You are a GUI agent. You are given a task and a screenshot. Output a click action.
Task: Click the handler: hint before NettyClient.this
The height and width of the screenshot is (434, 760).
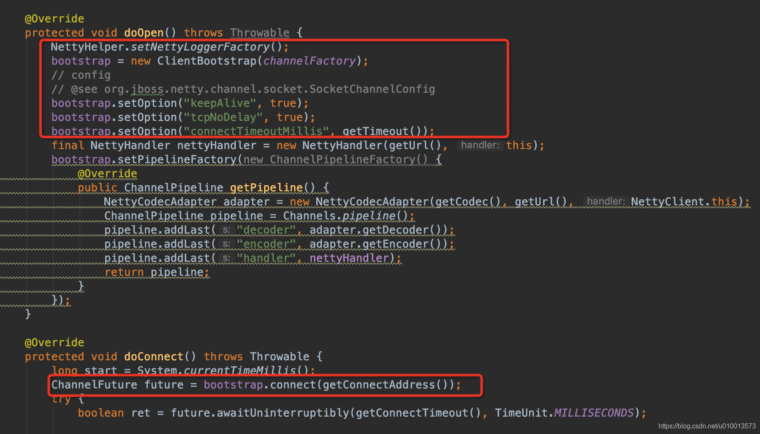(606, 202)
